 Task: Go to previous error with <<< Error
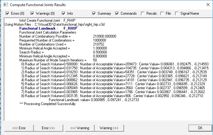coord(19,128)
